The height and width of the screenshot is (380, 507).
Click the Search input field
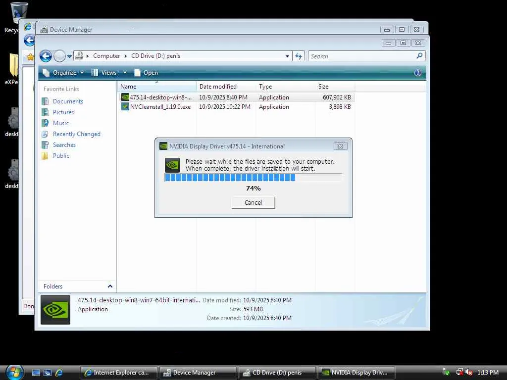click(x=361, y=56)
